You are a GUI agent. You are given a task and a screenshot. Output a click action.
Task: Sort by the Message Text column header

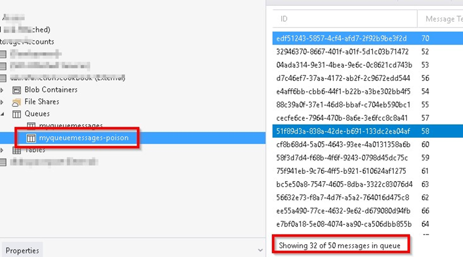441,19
